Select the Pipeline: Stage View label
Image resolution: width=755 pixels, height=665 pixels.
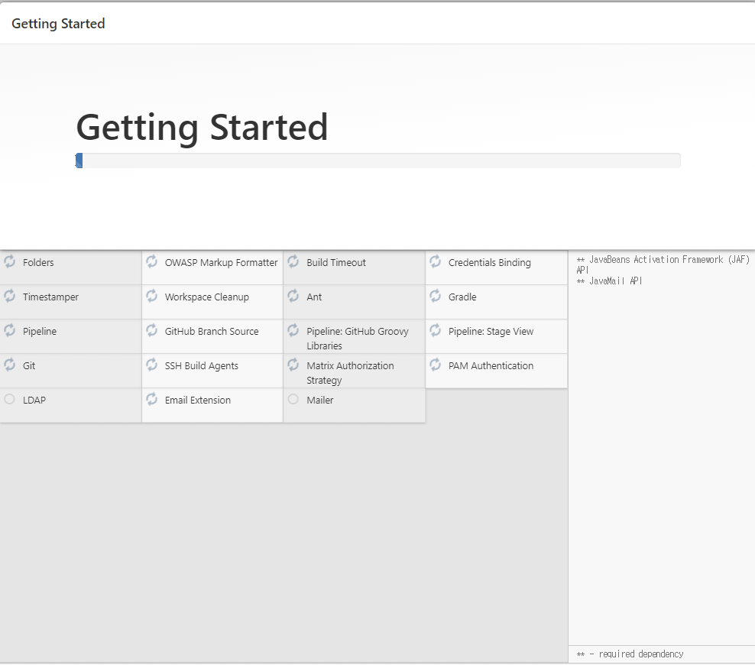pos(491,331)
